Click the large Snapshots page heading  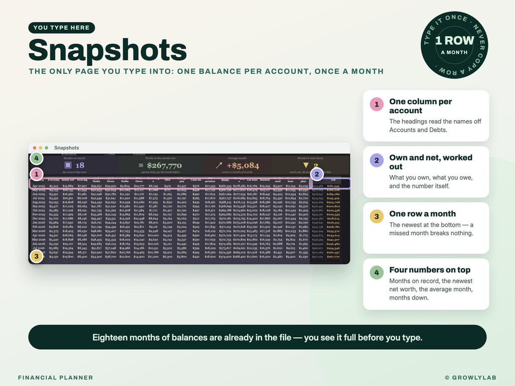click(108, 50)
